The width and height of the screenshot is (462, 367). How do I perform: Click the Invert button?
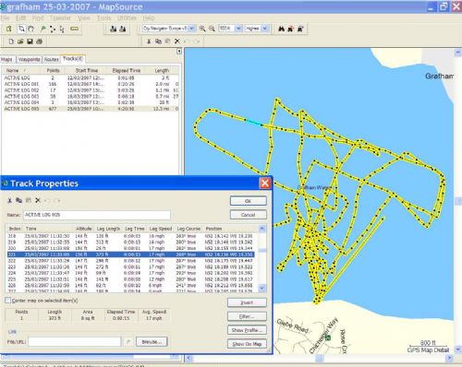tap(247, 302)
